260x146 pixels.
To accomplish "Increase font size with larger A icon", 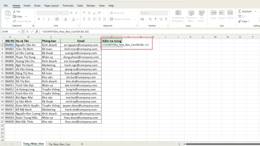I will (71, 13).
